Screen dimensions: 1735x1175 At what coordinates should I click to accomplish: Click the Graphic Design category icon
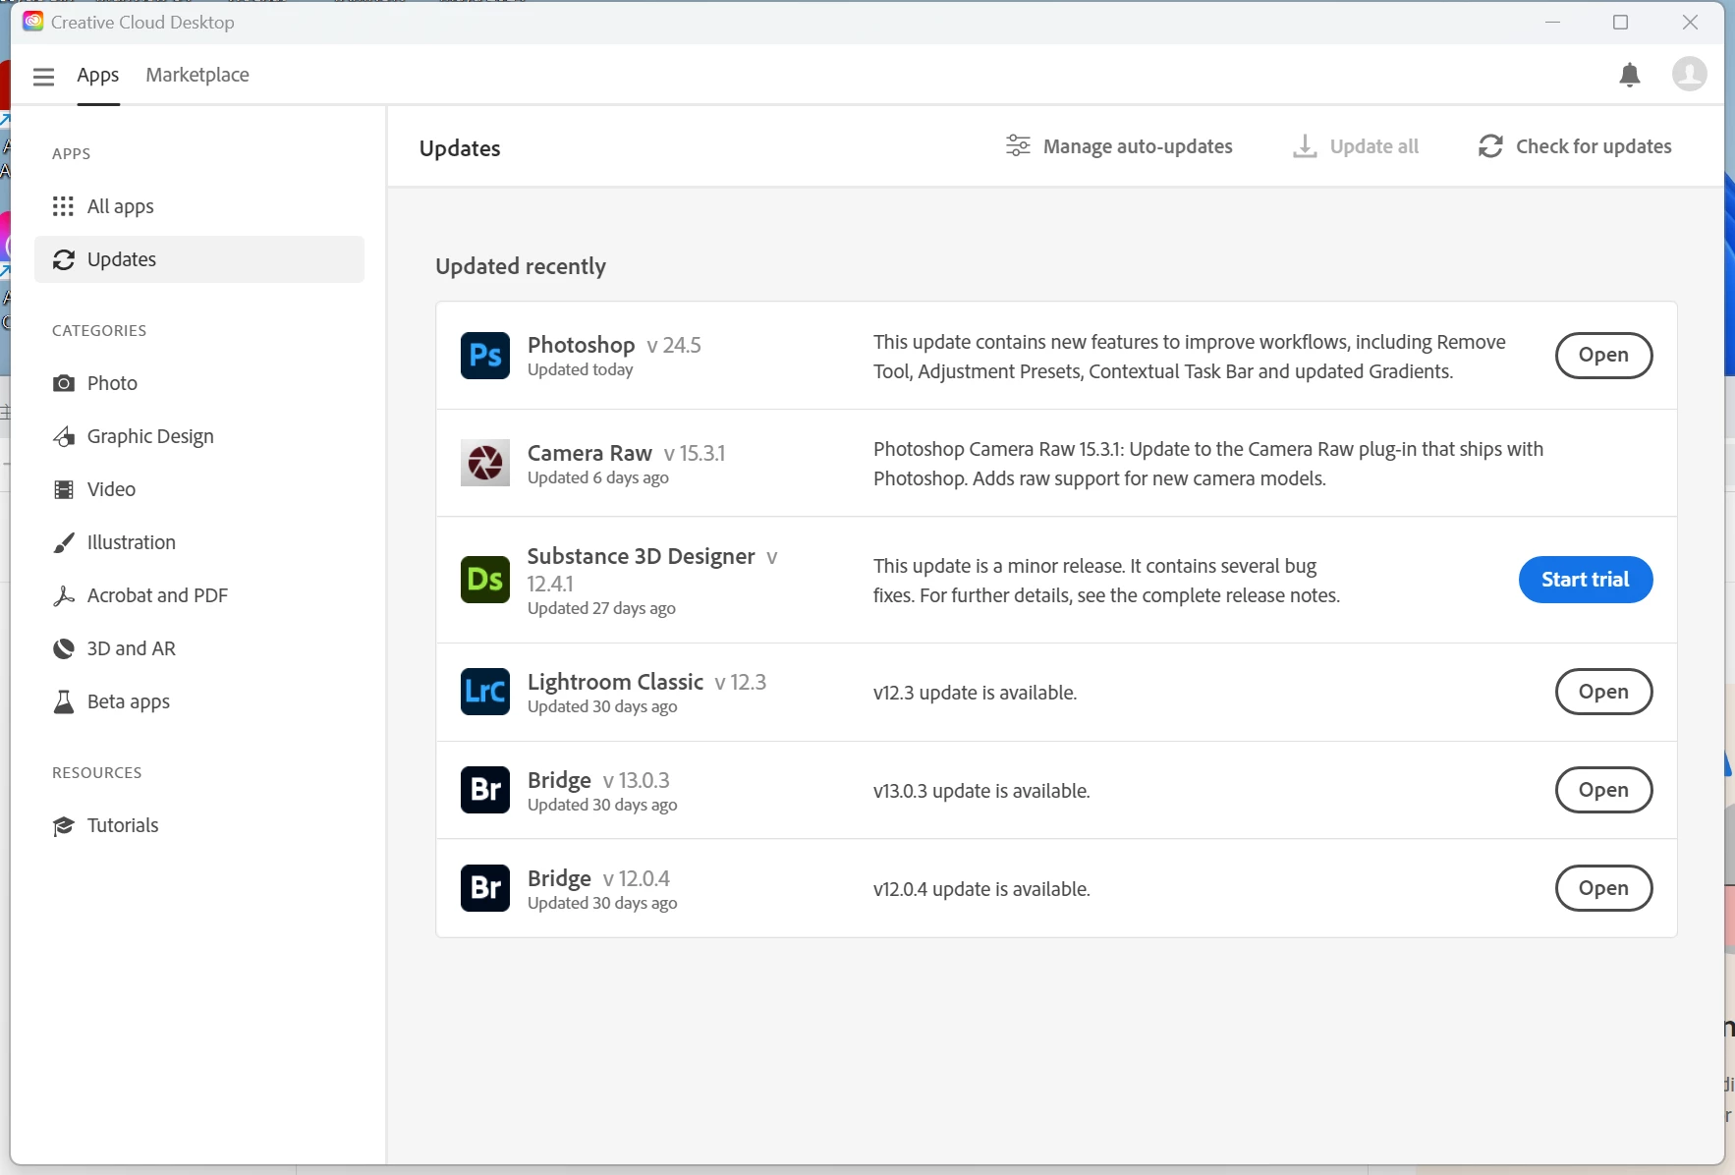(64, 436)
